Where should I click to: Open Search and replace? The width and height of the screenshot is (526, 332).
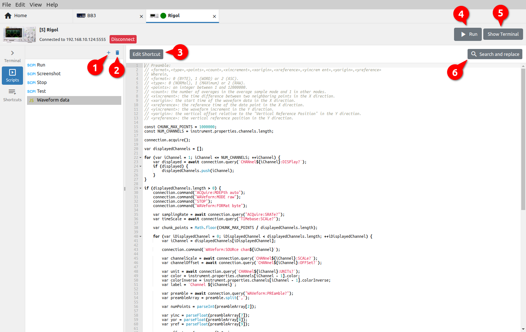pos(495,54)
